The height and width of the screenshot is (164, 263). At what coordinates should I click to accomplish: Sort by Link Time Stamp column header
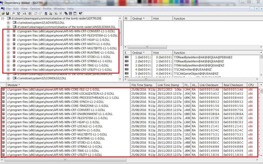pyautogui.click(x=170, y=85)
